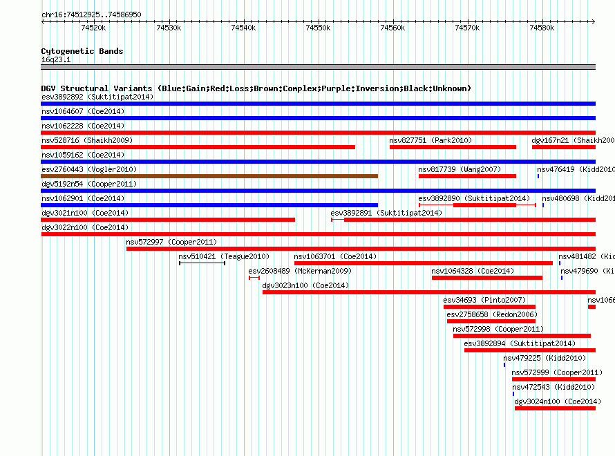Click the 16q23.1 band label
615x456 pixels.
coord(56,59)
